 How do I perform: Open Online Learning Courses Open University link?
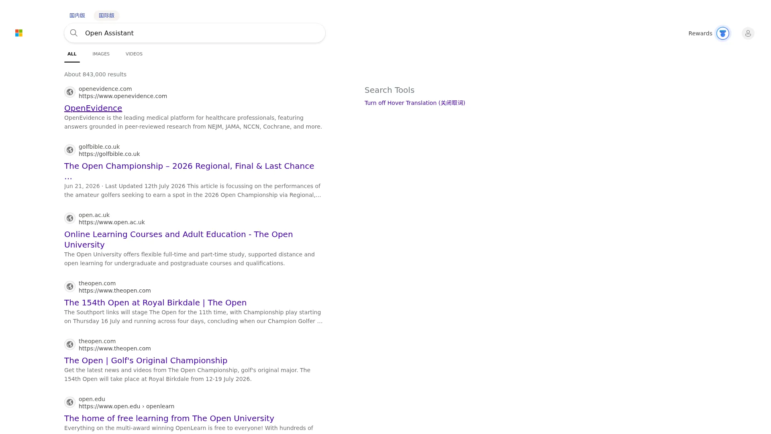(179, 240)
